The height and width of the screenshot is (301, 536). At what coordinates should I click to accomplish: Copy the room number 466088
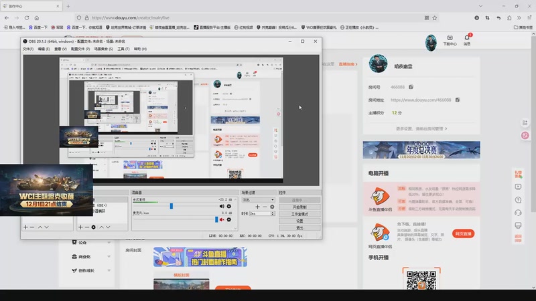[411, 87]
